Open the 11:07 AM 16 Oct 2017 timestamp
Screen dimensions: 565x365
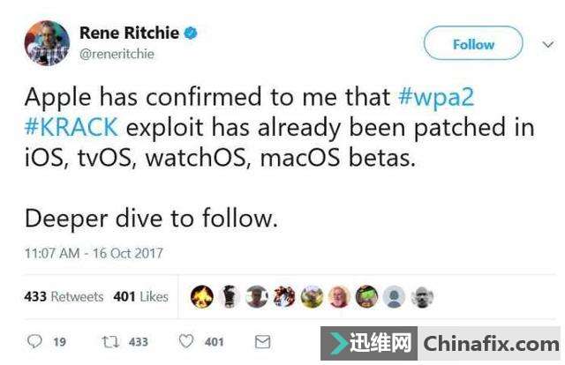click(x=94, y=253)
